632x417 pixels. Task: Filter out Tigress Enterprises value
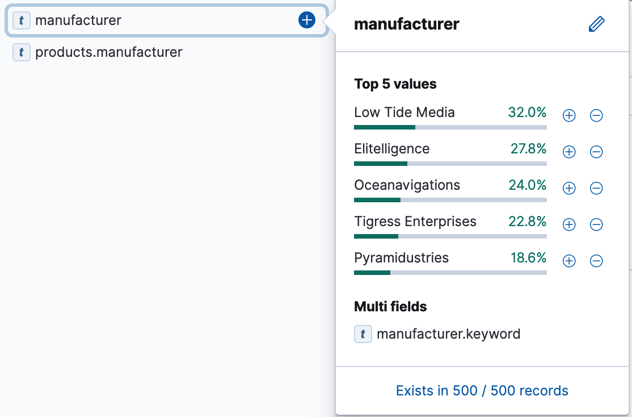pos(596,224)
